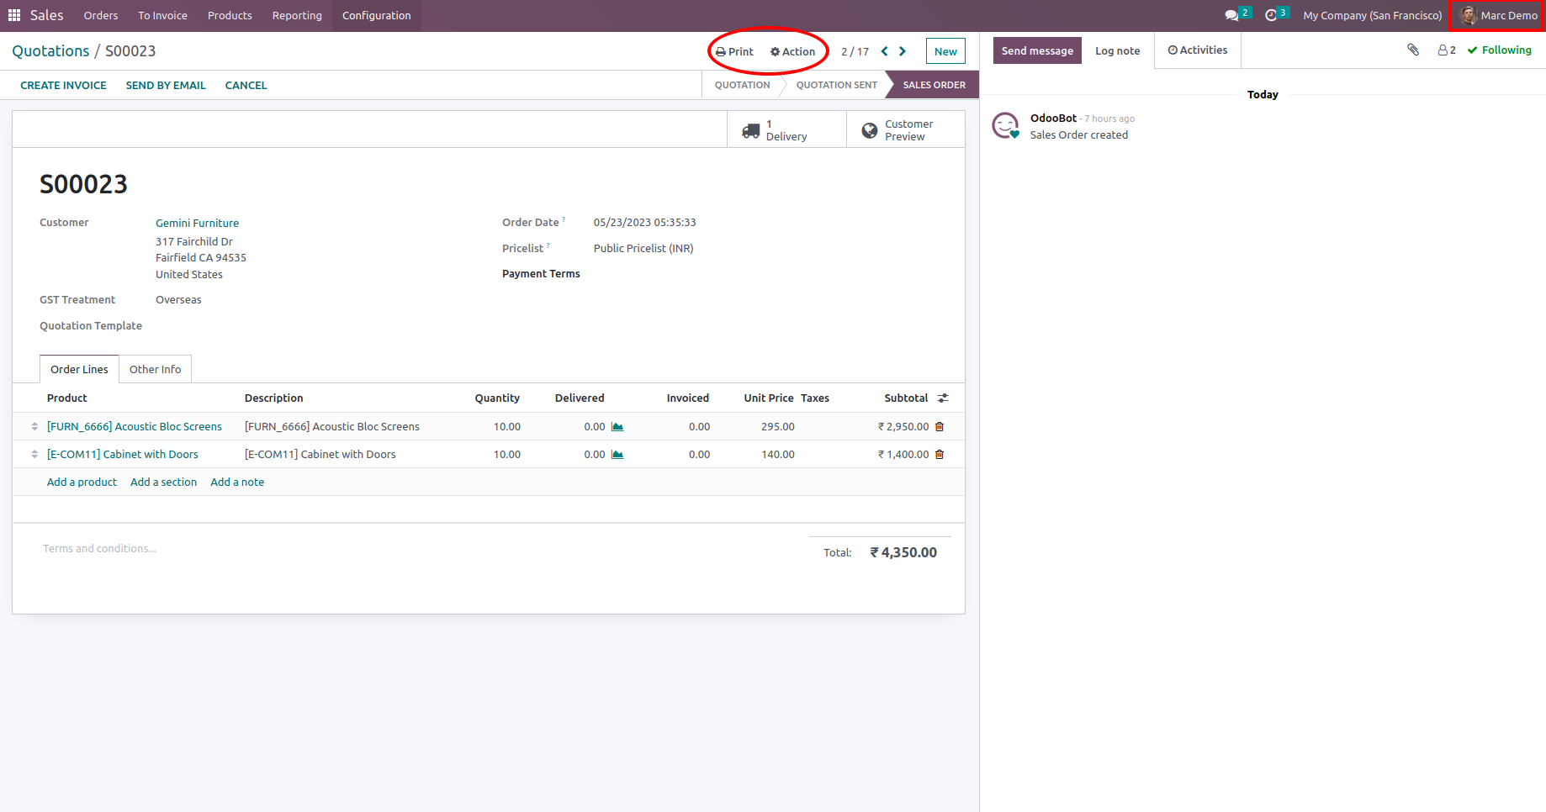Image resolution: width=1546 pixels, height=812 pixels.
Task: Switch to the Other Info tab
Action: (155, 369)
